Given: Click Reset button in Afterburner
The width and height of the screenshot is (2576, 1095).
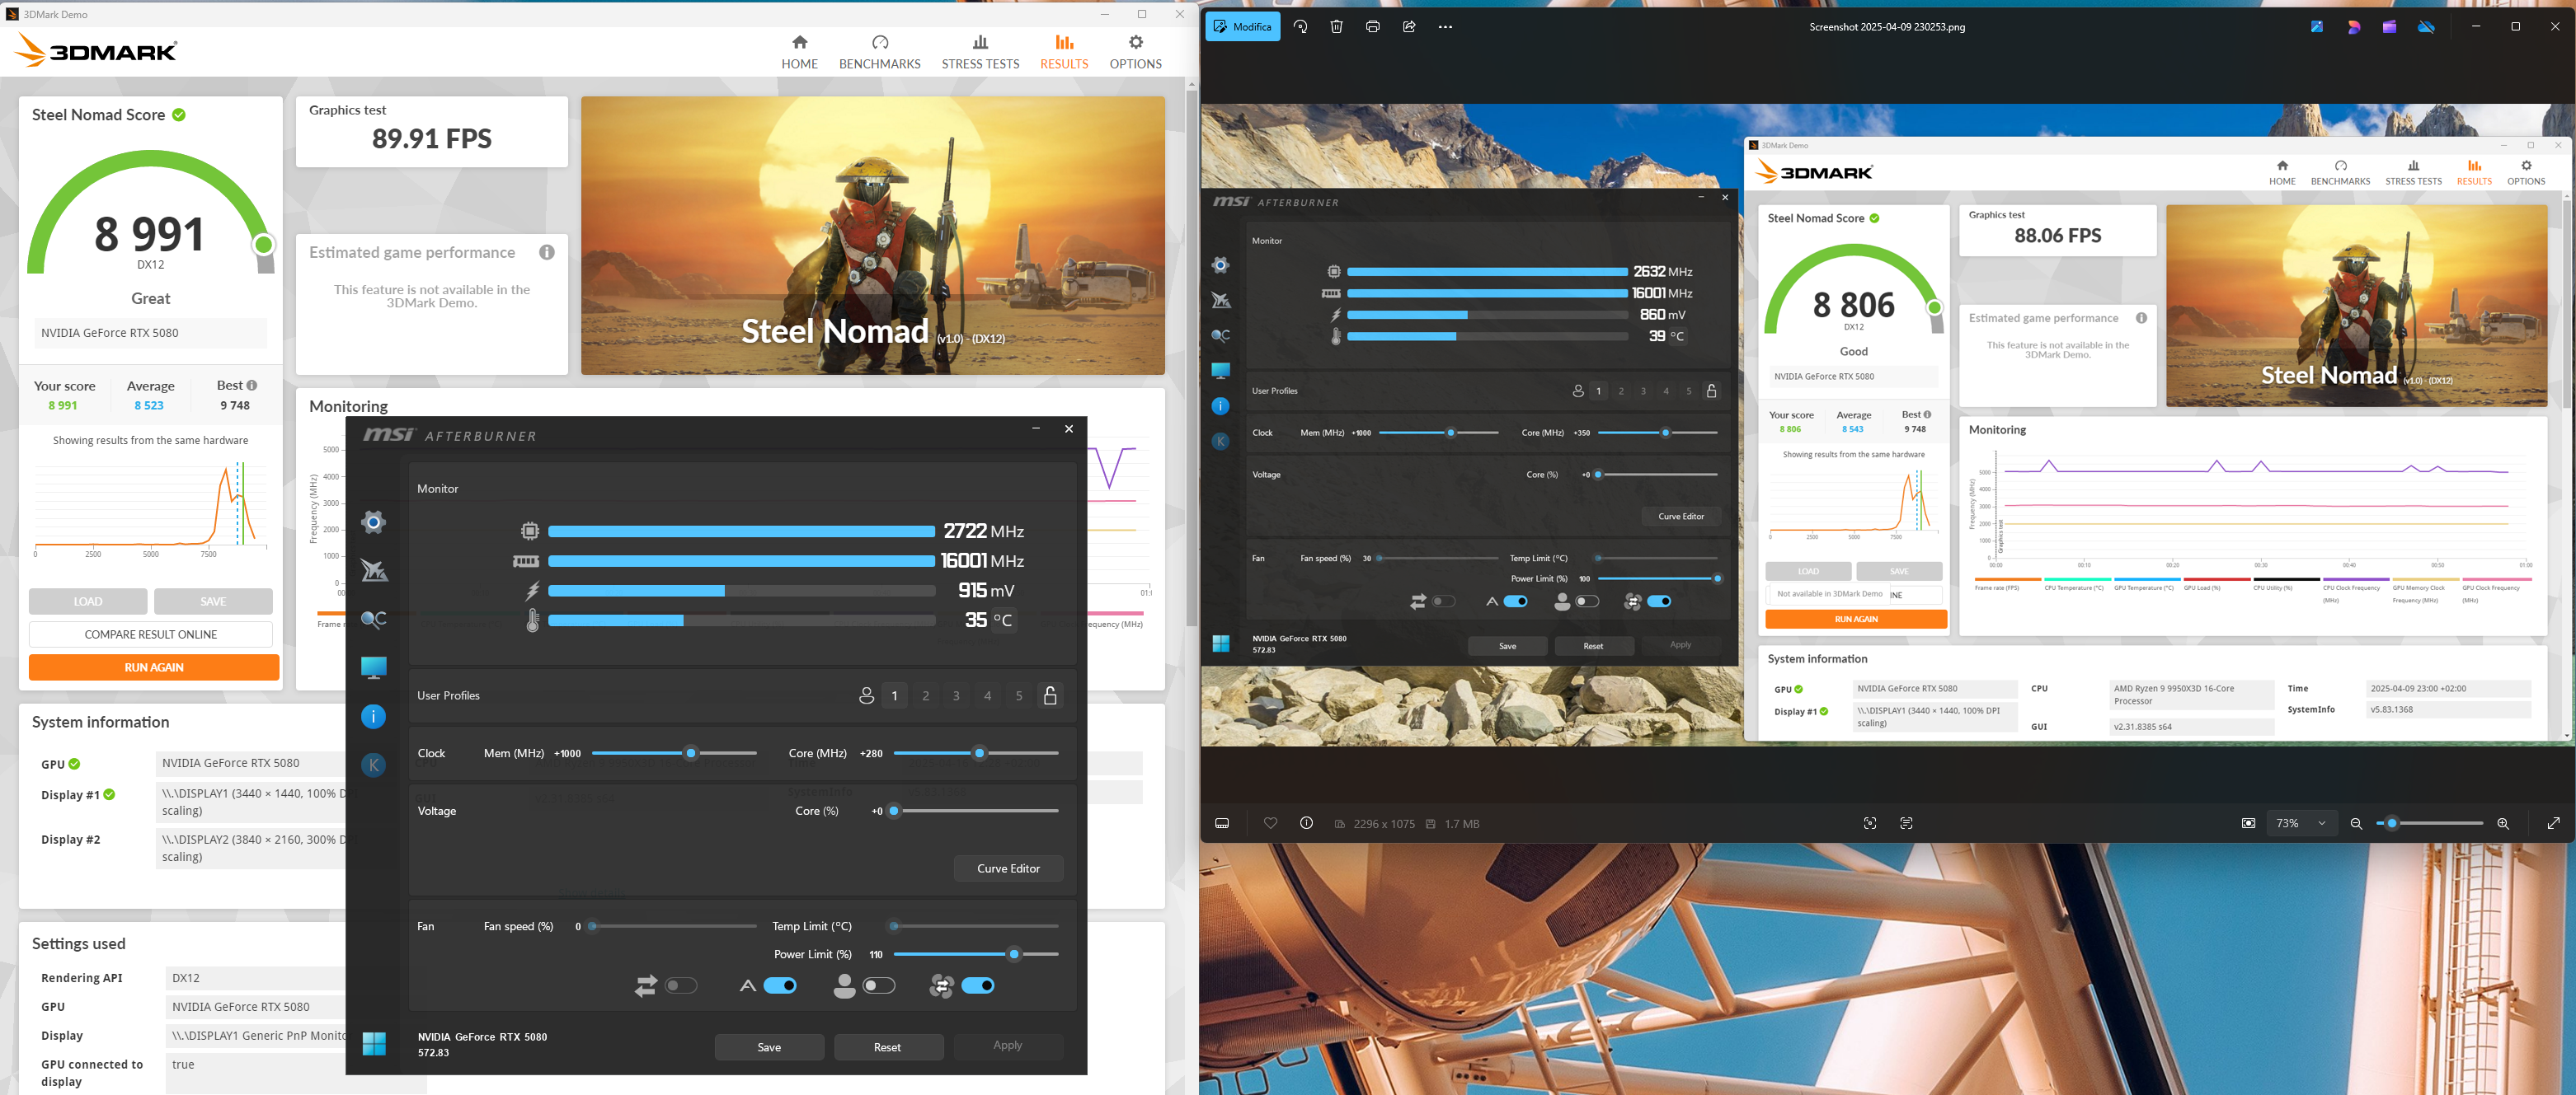Looking at the screenshot, I should coord(887,1047).
